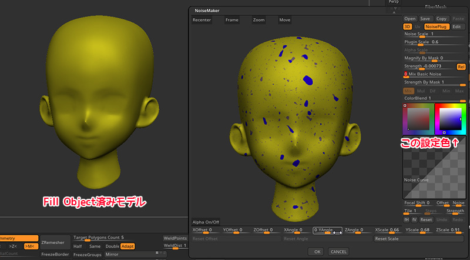Screen dimensions: 470x260
Task: Toggle Alpha On/Off
Action: [x=206, y=222]
